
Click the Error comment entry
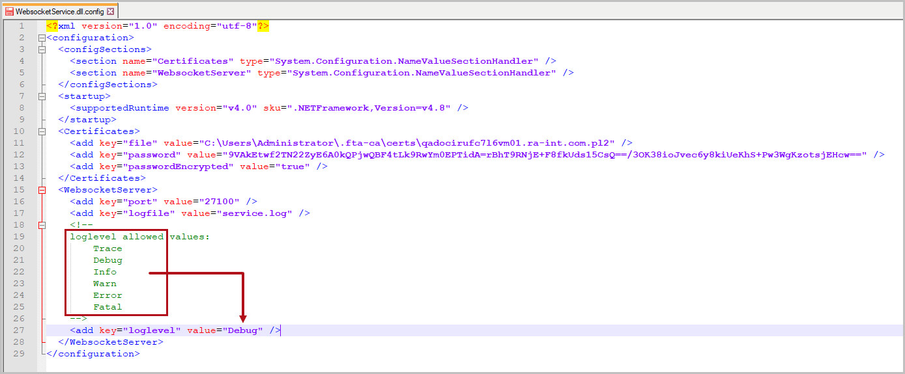tap(108, 295)
